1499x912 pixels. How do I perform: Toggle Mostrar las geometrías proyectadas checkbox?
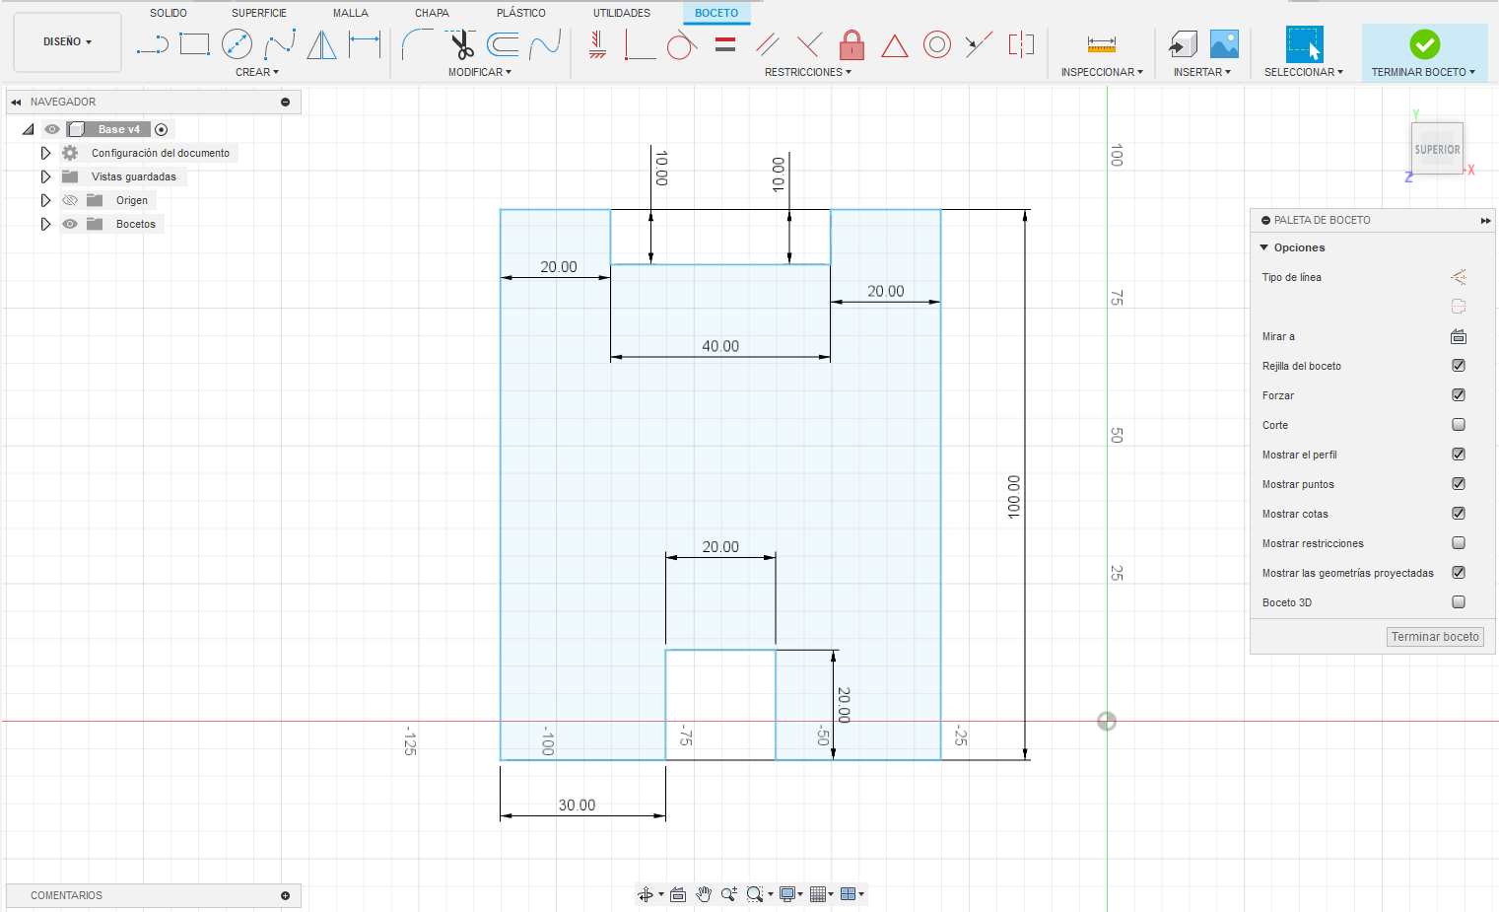pos(1459,573)
